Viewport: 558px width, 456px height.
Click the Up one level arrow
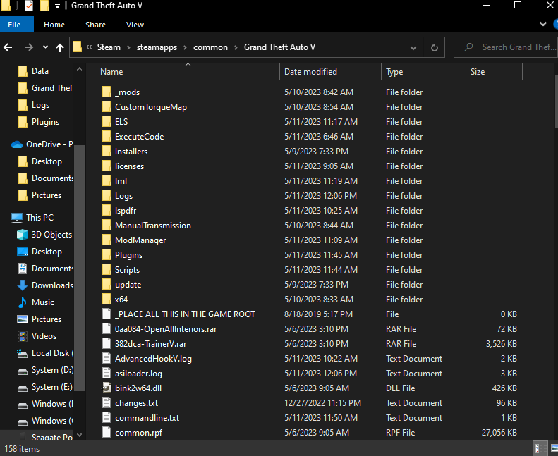click(60, 47)
